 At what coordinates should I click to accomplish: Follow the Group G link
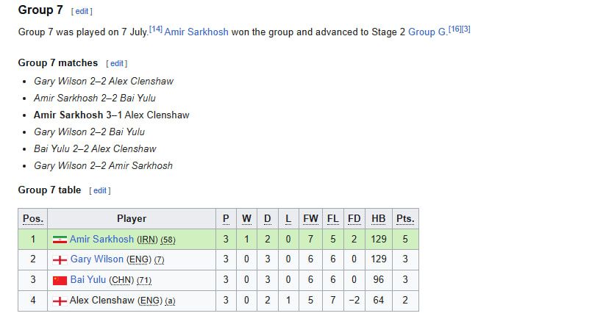pyautogui.click(x=427, y=32)
